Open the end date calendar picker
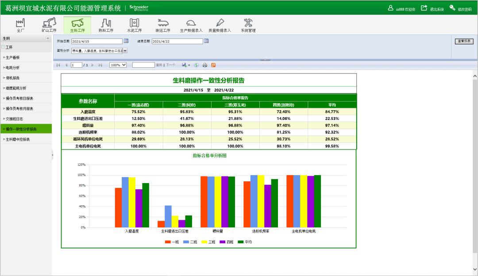The width and height of the screenshot is (478, 276). coord(206,41)
